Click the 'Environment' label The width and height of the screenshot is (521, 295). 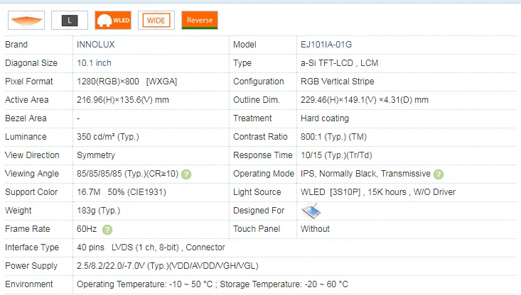tap(29, 284)
